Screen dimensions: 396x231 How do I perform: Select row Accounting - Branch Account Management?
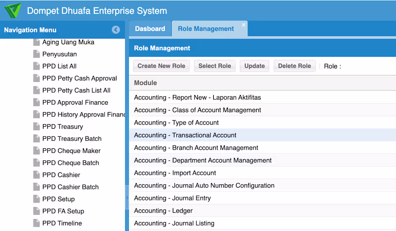point(262,148)
